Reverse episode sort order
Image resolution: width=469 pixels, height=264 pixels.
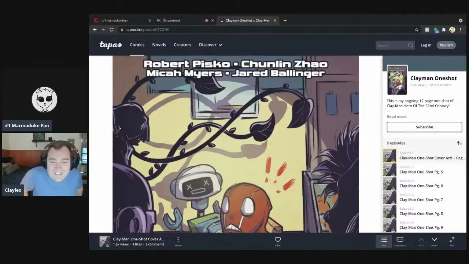pos(459,143)
